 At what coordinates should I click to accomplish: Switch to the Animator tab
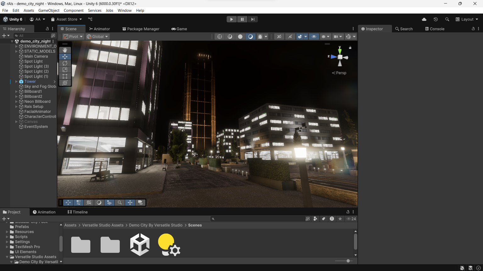(99, 29)
